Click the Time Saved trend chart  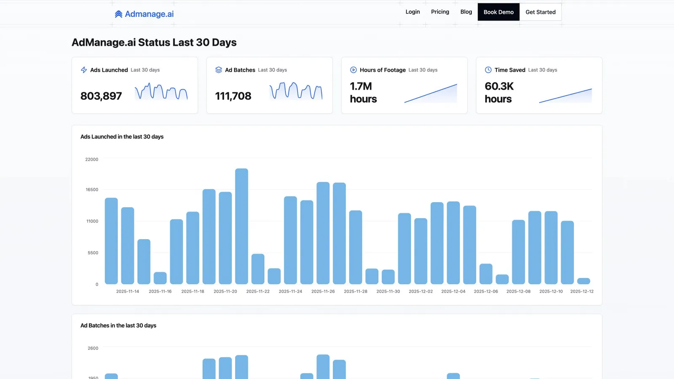click(x=565, y=96)
